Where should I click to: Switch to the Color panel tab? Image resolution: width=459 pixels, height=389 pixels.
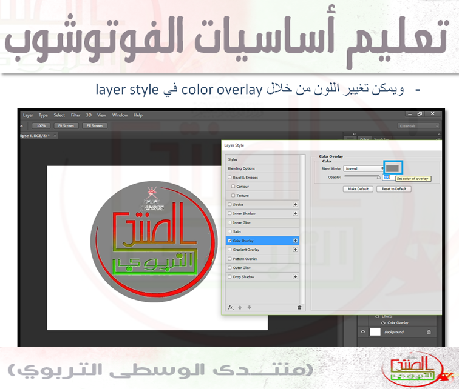(x=364, y=139)
